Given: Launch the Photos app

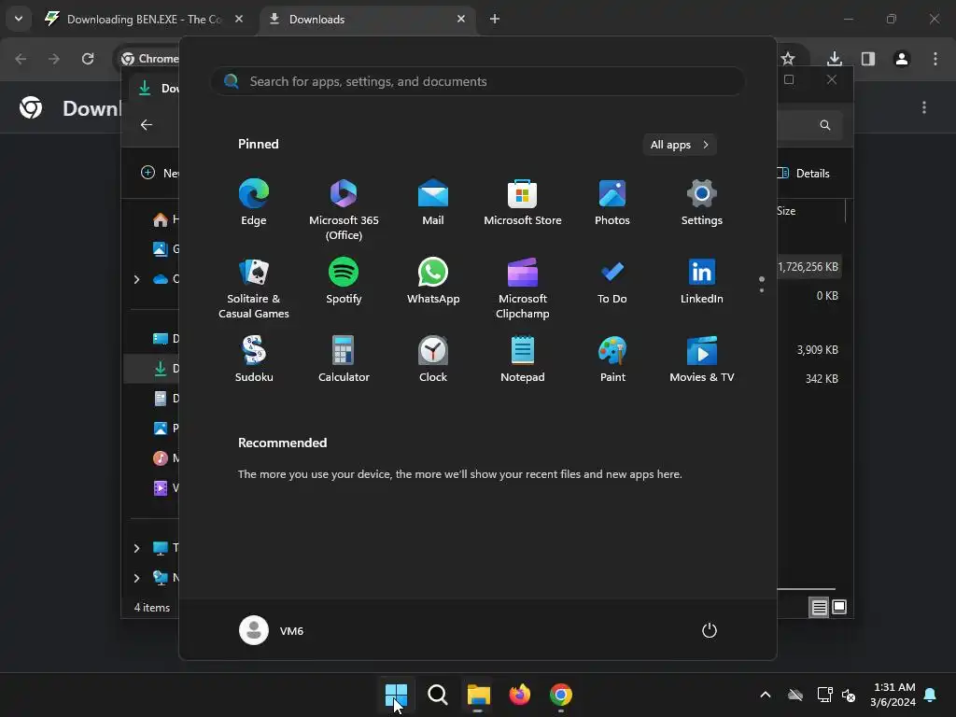Looking at the screenshot, I should (x=612, y=203).
